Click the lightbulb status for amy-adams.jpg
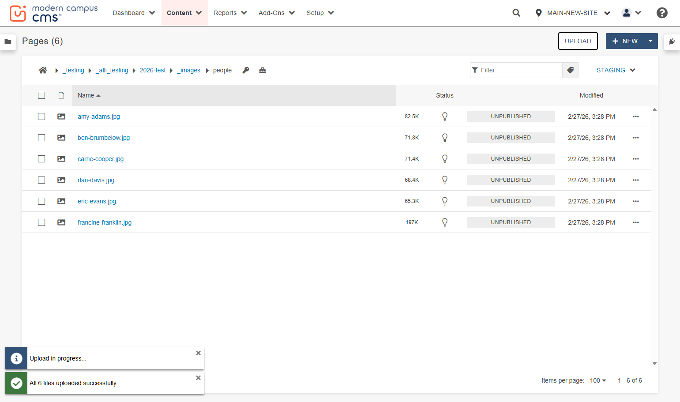680x402 pixels. 445,116
